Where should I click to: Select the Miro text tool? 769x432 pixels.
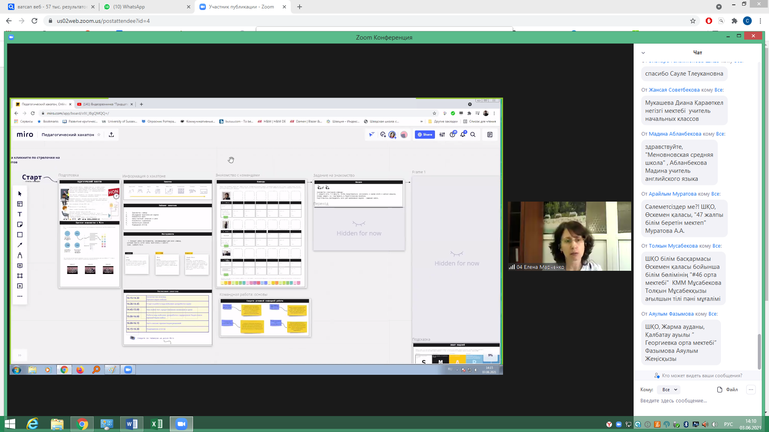pos(20,214)
